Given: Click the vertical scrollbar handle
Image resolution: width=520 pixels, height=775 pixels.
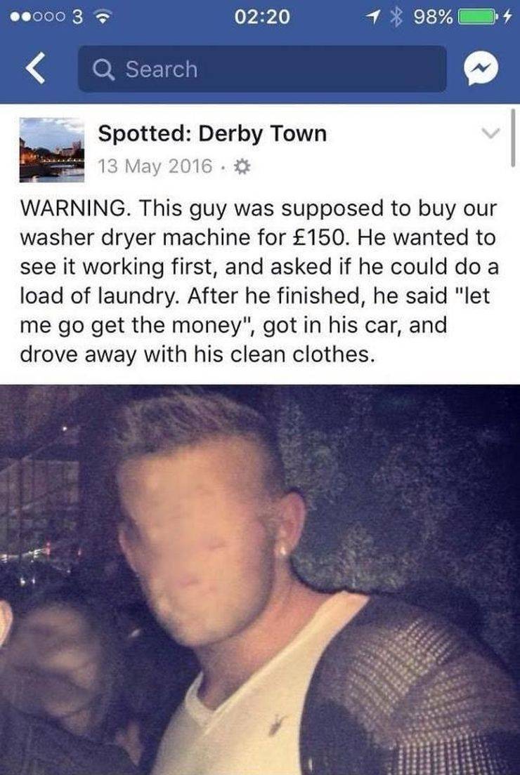Looking at the screenshot, I should (513, 138).
